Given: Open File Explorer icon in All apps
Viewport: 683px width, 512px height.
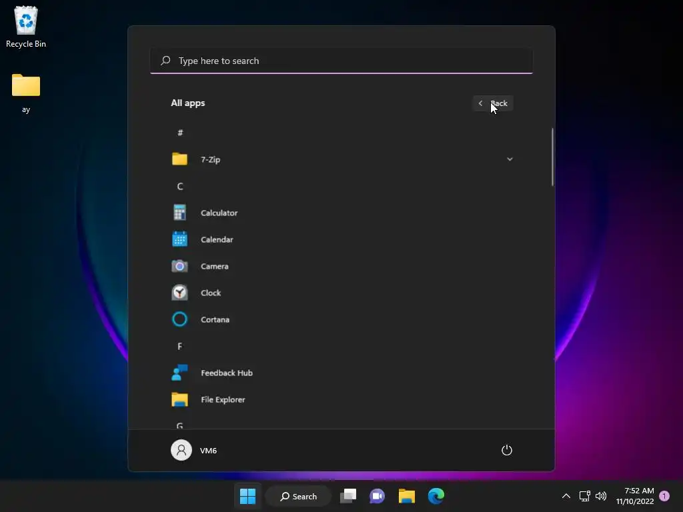Looking at the screenshot, I should [x=179, y=399].
